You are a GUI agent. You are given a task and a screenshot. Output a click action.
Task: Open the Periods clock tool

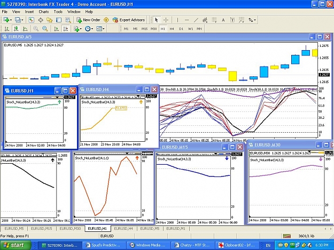(x=88, y=28)
